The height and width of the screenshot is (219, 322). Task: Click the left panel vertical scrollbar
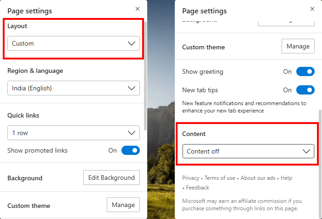pyautogui.click(x=145, y=74)
